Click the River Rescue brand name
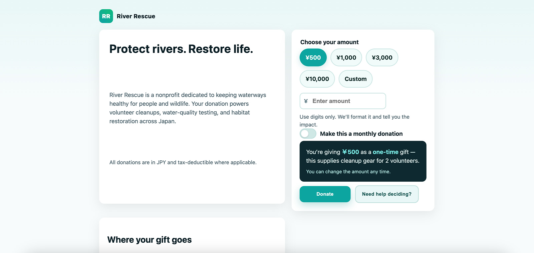 136,16
